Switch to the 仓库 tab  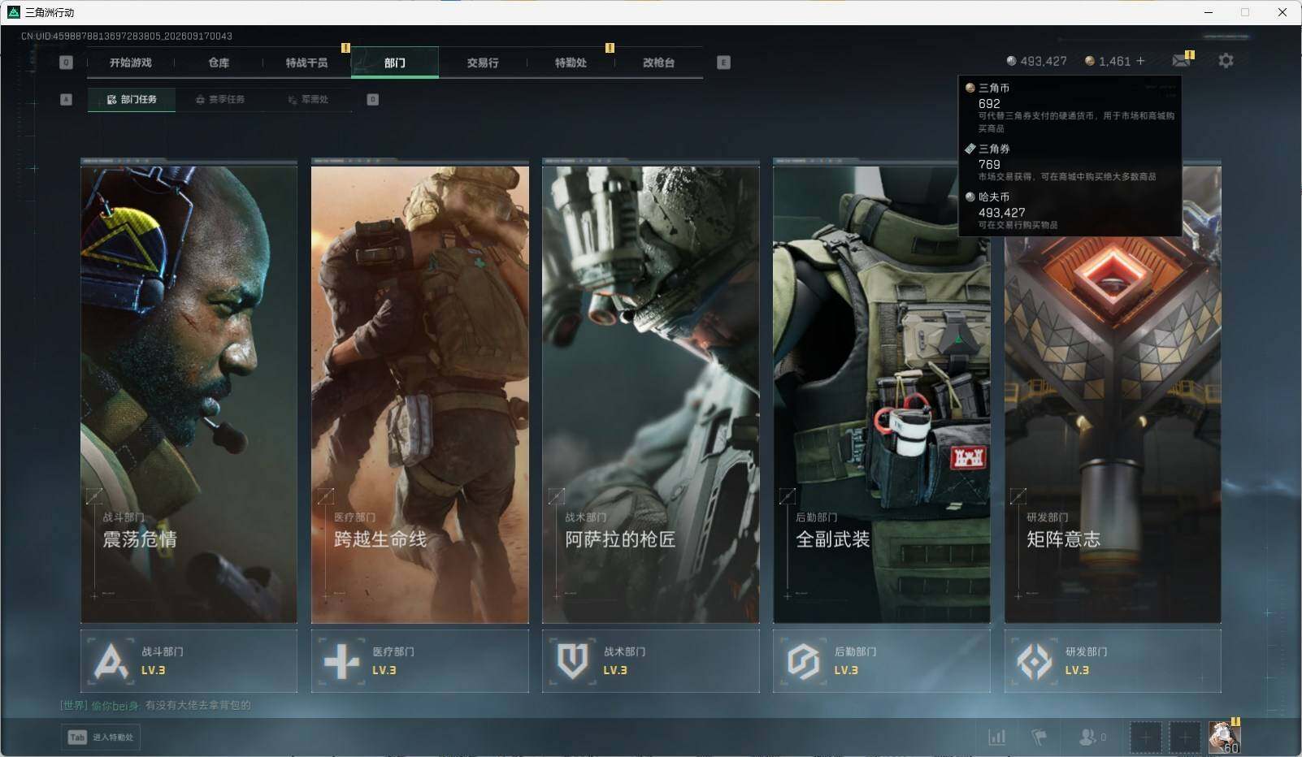(219, 63)
